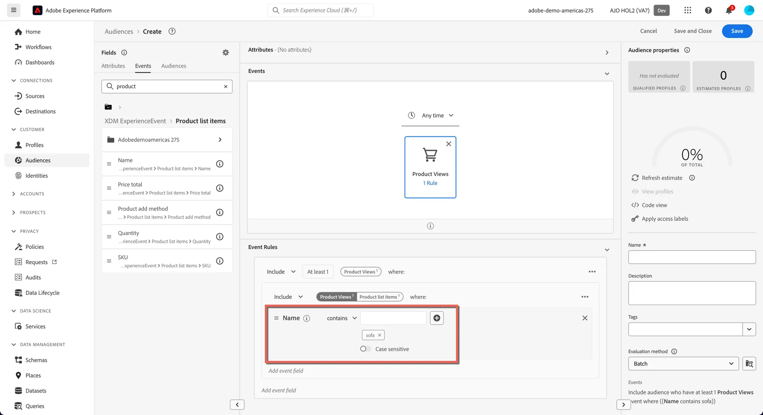Viewport: 763px width, 415px height.
Task: Remove the Product Views event card
Action: [448, 144]
